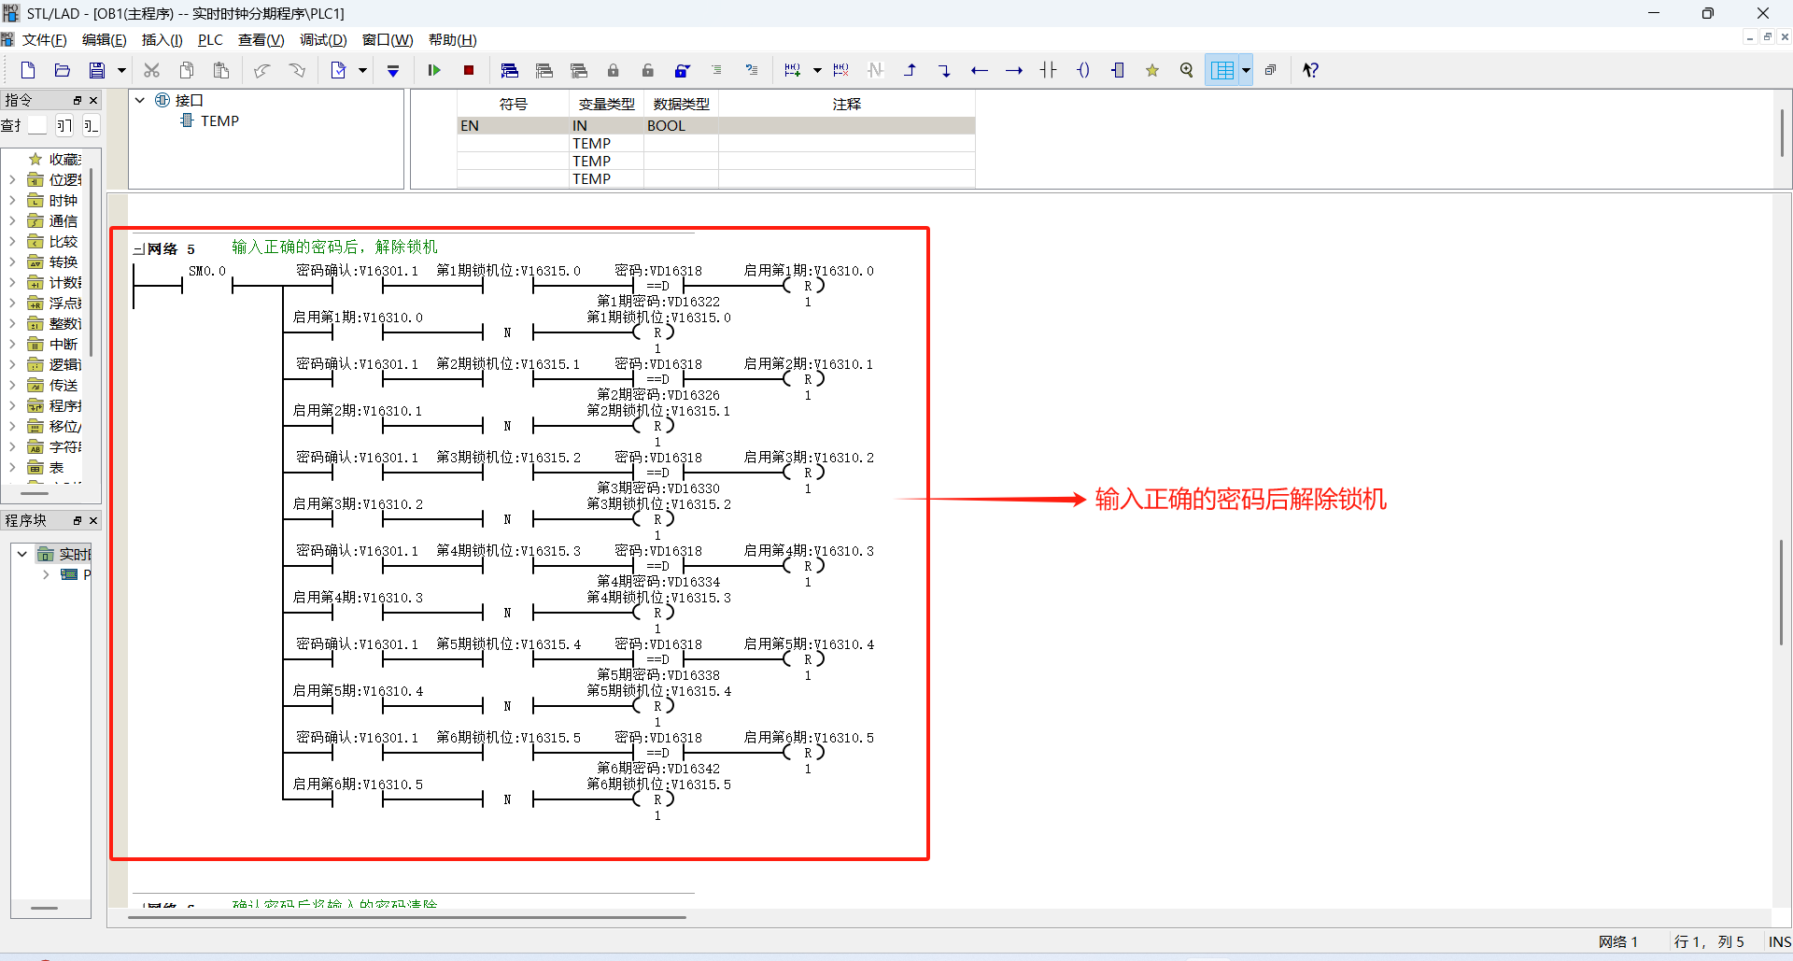This screenshot has width=1793, height=961.
Task: Open the 查看(V) menu
Action: point(261,39)
